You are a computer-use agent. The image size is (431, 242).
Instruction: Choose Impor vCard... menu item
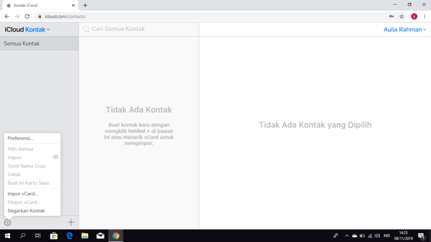32,194
